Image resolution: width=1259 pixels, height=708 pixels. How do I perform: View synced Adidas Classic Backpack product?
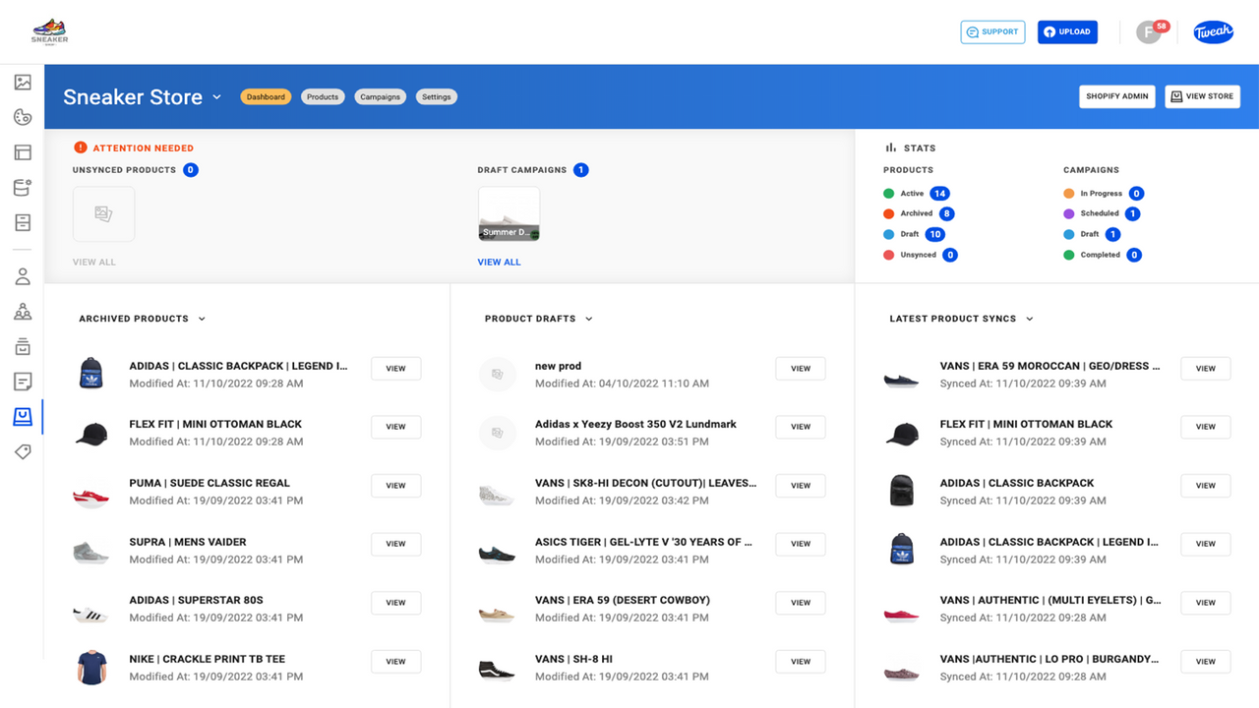pyautogui.click(x=1206, y=486)
